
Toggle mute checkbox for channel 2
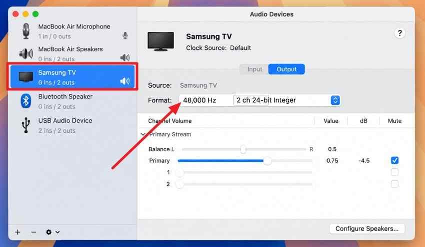pyautogui.click(x=394, y=184)
